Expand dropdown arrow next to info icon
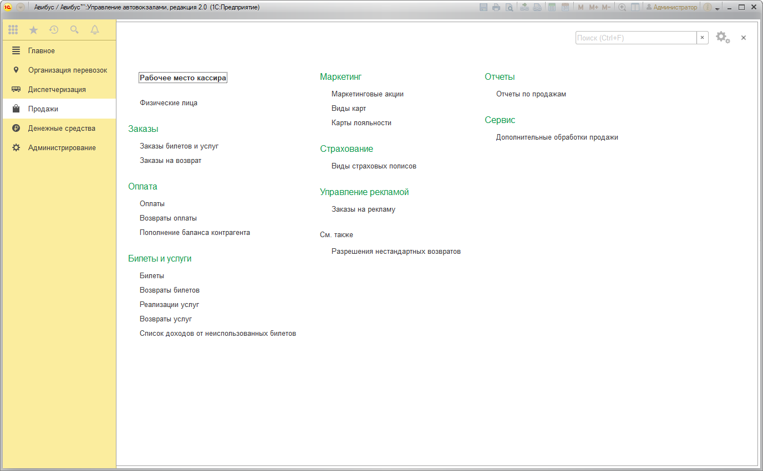The height and width of the screenshot is (471, 763). [717, 8]
